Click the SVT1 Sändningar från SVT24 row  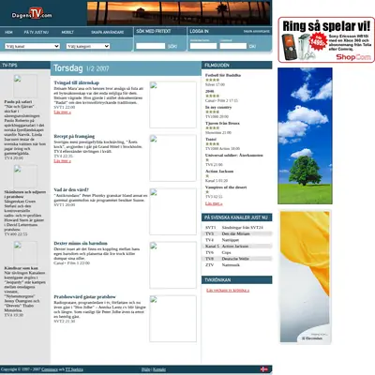(x=237, y=228)
